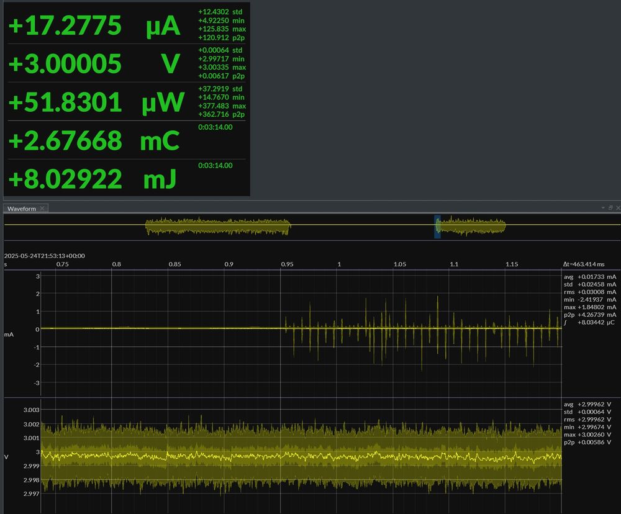Image resolution: width=621 pixels, height=514 pixels.
Task: Open the waveform panel dropdown arrow menu
Action: [x=603, y=207]
